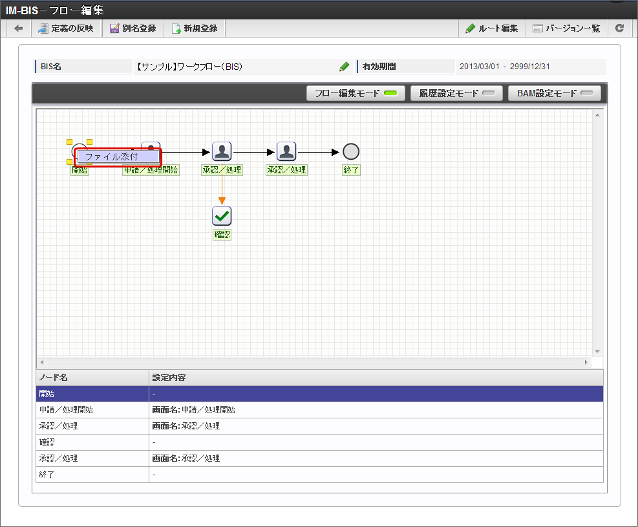This screenshot has height=527, width=638.
Task: Click the pencil icon beside BIS name
Action: 345,67
